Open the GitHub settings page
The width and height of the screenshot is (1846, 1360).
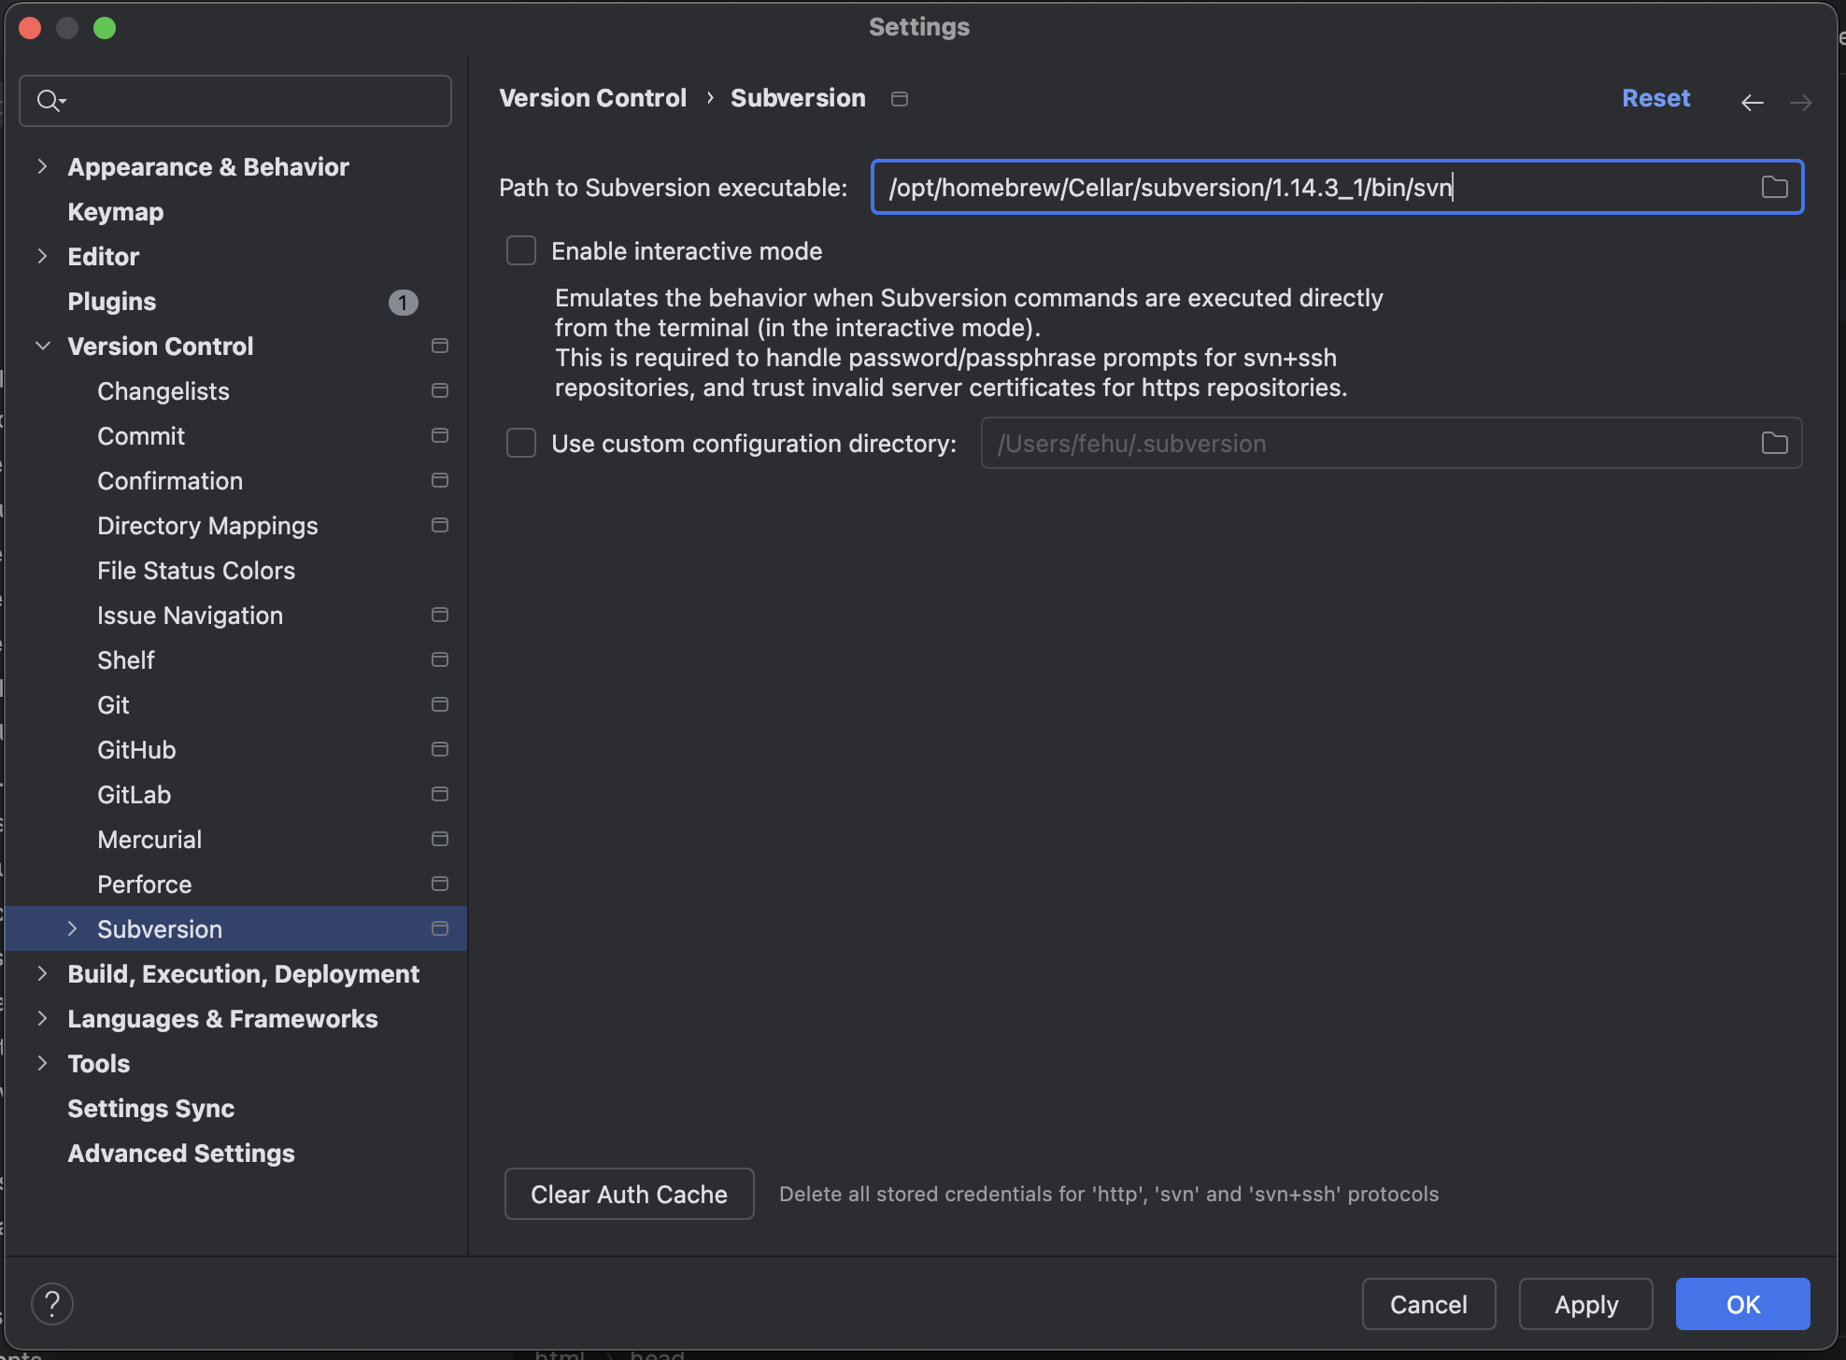[x=136, y=749]
